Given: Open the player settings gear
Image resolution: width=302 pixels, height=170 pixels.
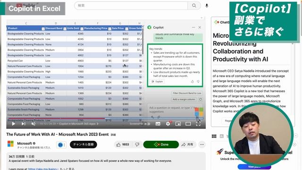Looking at the screenshot, I should [168, 124].
